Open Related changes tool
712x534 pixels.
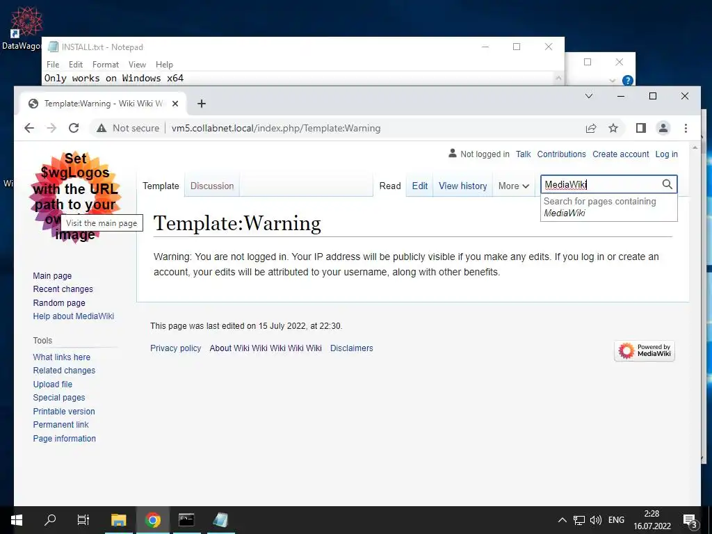[x=64, y=370]
